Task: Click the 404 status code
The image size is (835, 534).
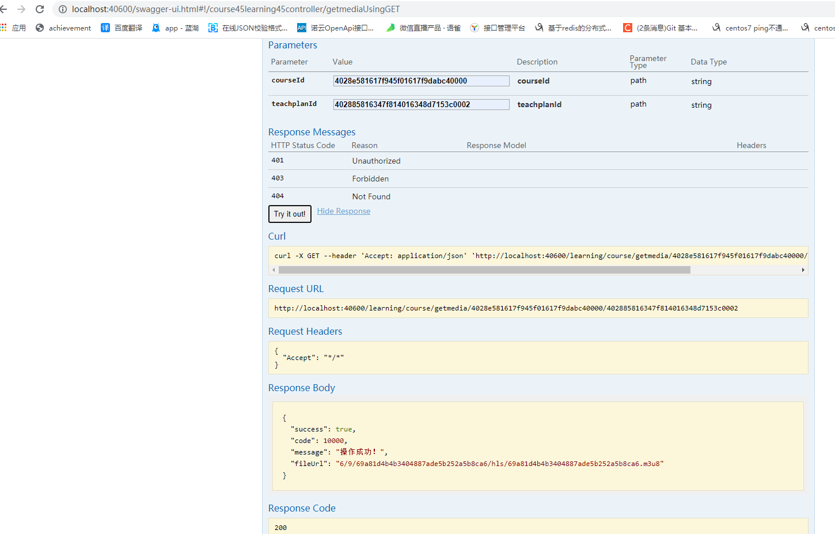Action: 278,196
